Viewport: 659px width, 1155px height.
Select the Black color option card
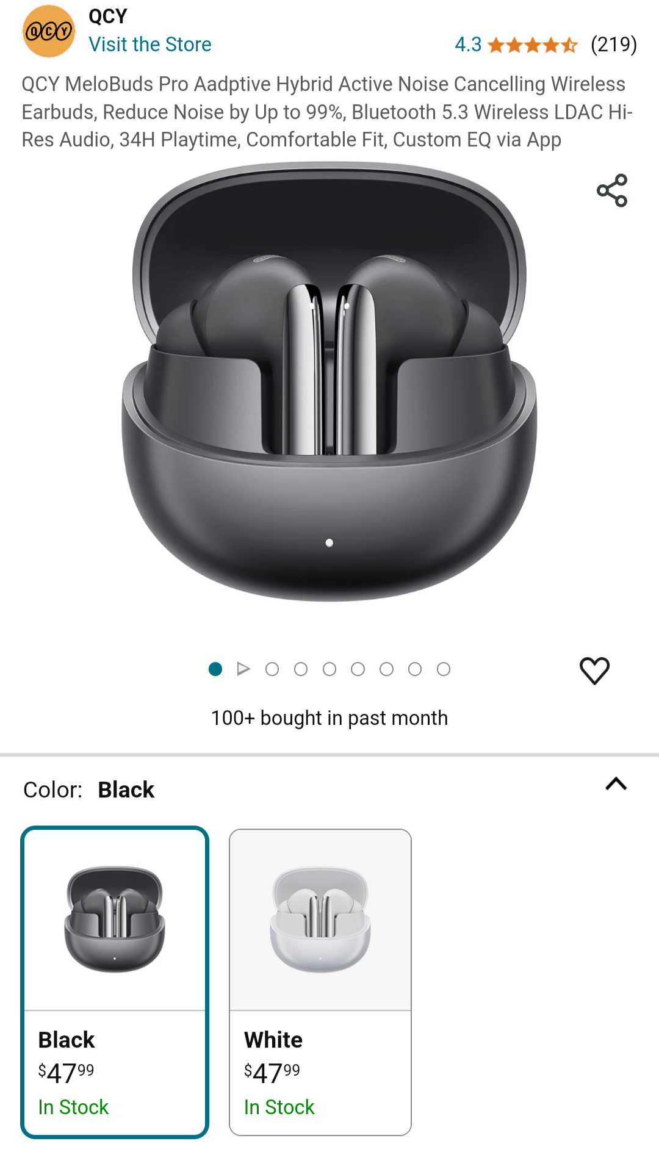click(115, 982)
